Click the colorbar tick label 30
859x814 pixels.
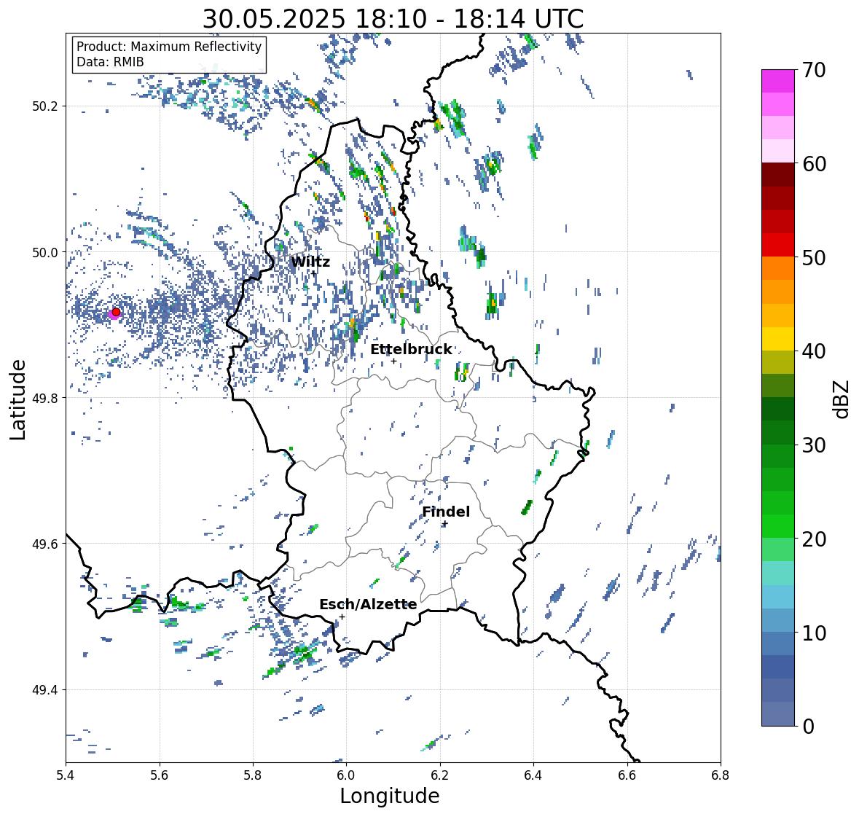814,445
